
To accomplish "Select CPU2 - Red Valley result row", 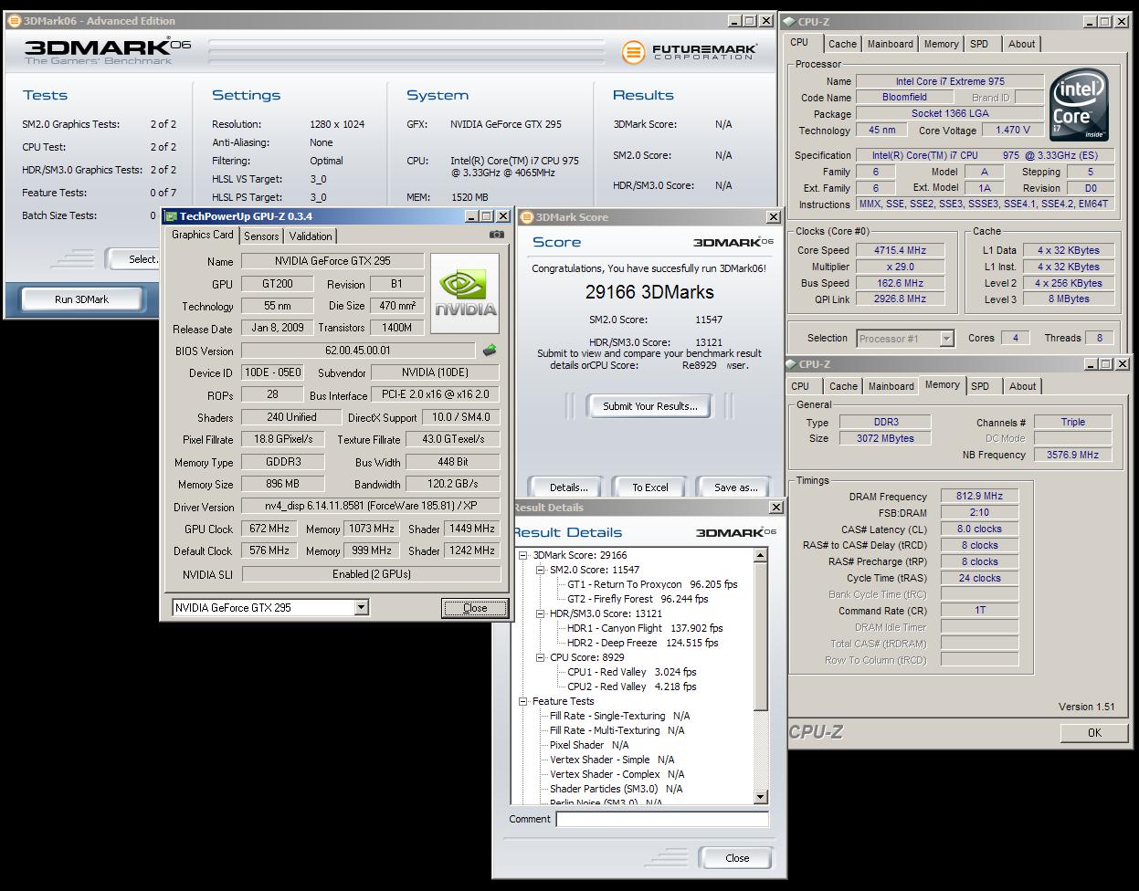I will pos(631,687).
